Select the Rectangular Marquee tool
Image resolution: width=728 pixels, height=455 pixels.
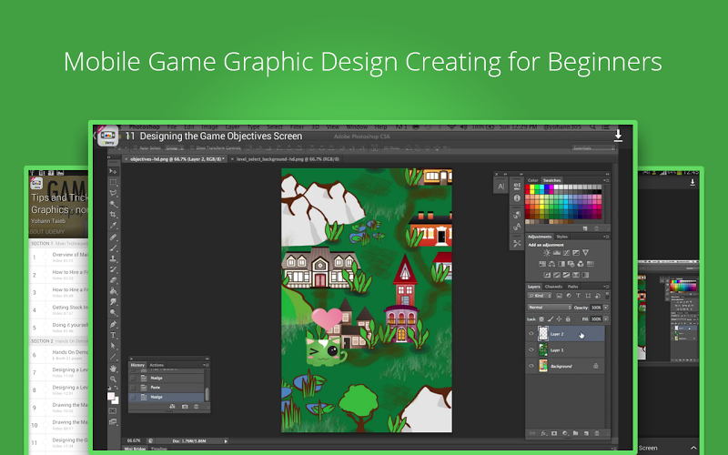coord(114,182)
